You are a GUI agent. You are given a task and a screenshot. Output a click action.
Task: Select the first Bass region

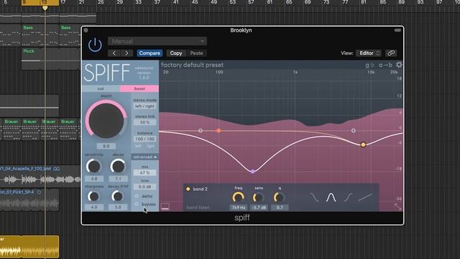click(40, 35)
